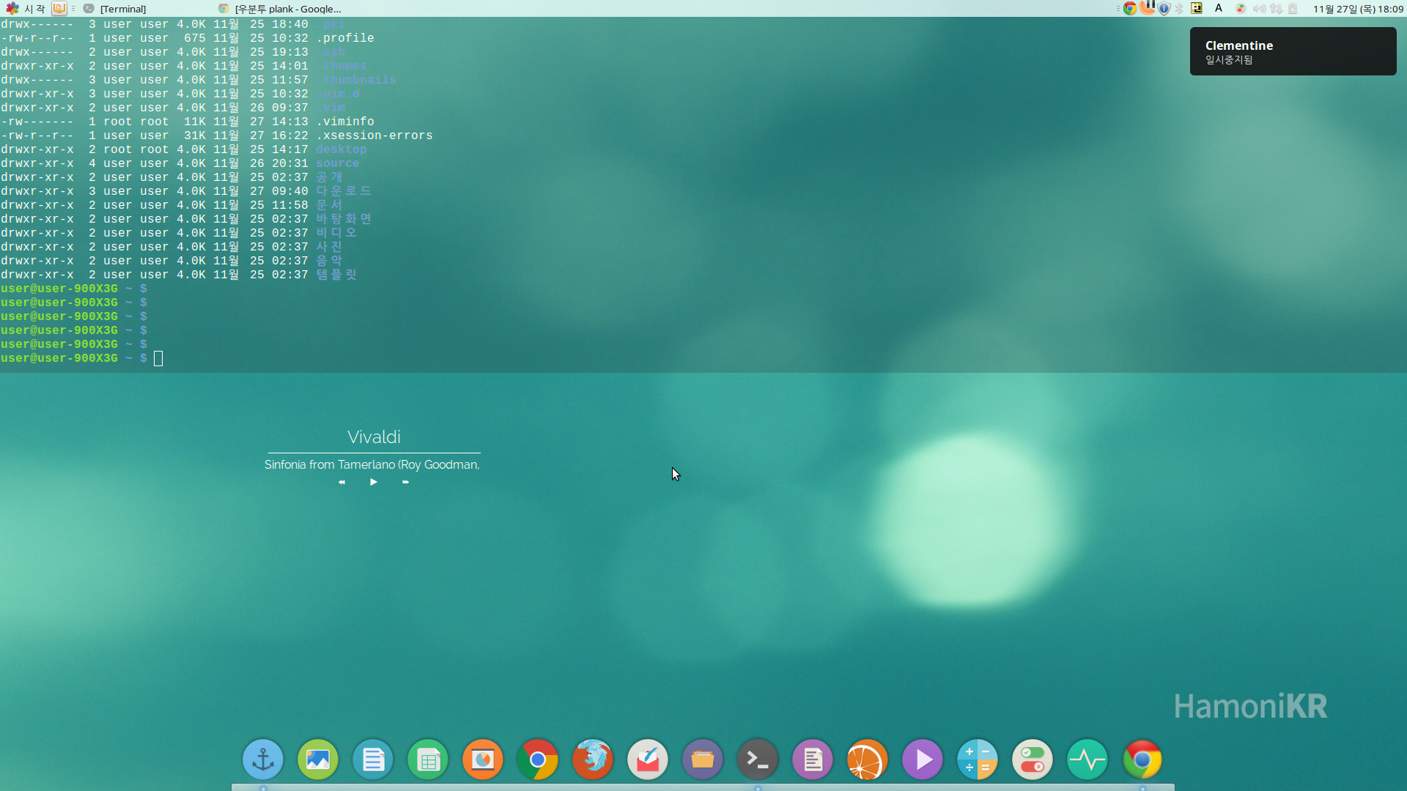The width and height of the screenshot is (1407, 791).
Task: Click the volume icon in tray
Action: [1259, 9]
